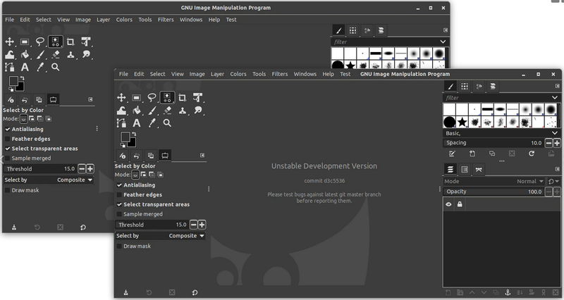Viewport: 564px width, 300px height.
Task: Click reset tool options icon in front window
Action: pos(195,292)
